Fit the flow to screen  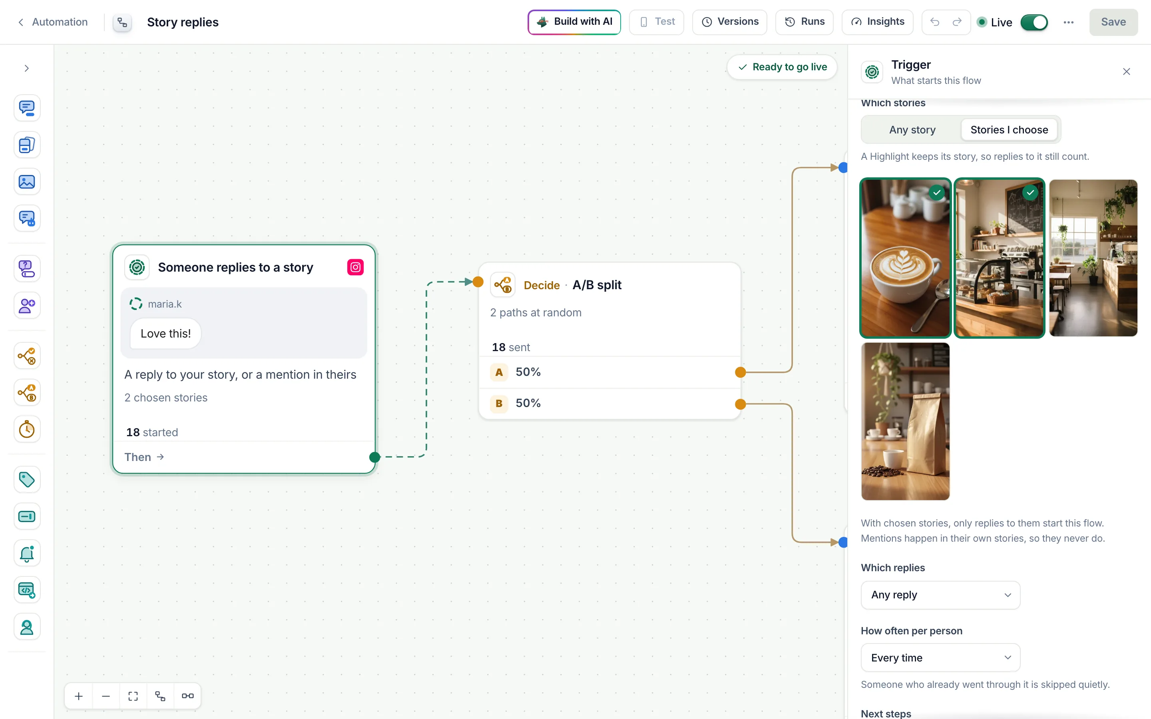pyautogui.click(x=133, y=696)
